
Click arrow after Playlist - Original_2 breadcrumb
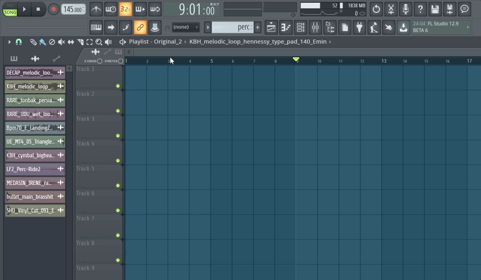[x=185, y=42]
